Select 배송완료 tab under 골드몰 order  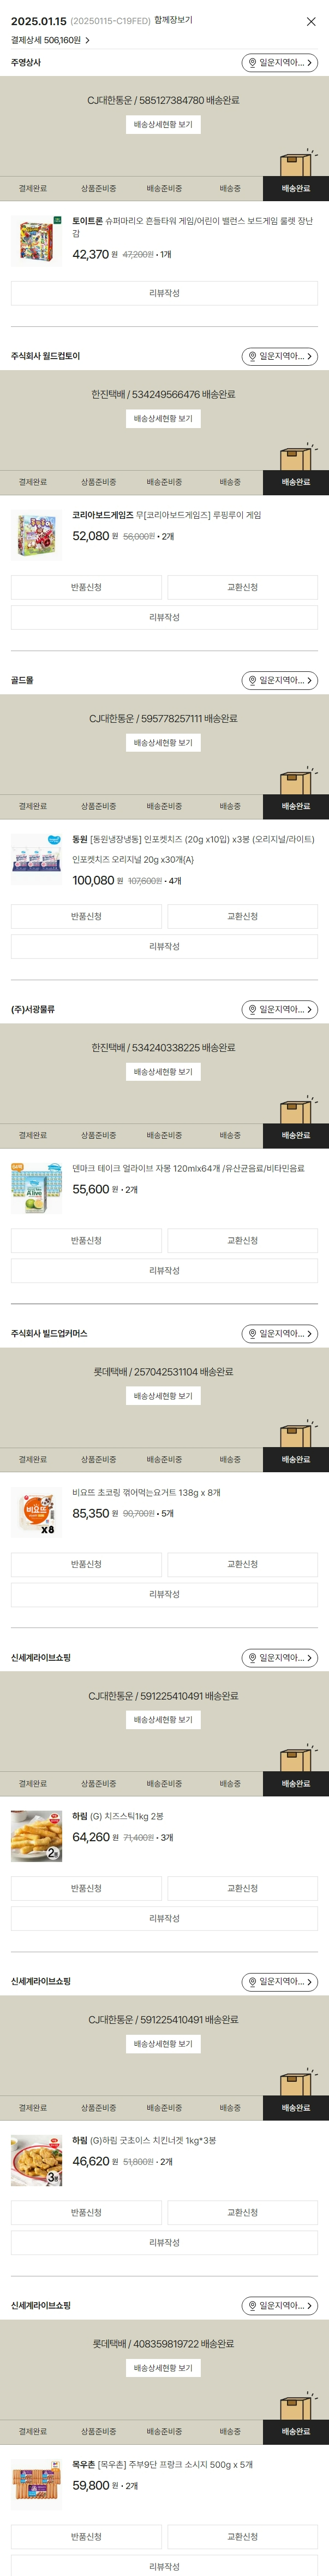(x=296, y=806)
